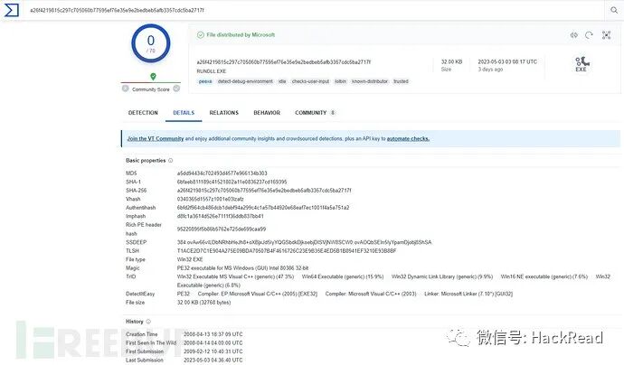624x365 pixels.
Task: Open the DETECTION tab
Action: (143, 113)
